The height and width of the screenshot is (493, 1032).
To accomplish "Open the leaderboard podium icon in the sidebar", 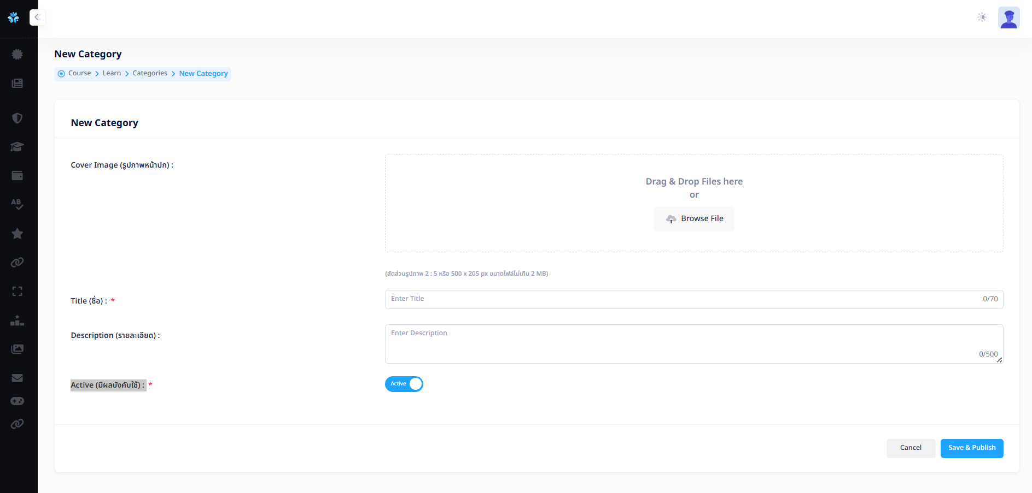I will [x=18, y=320].
